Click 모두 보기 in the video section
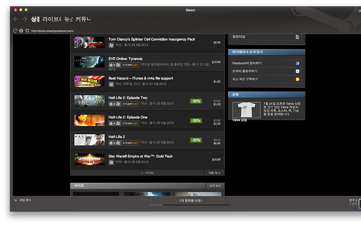The image size is (361, 225). (215, 185)
